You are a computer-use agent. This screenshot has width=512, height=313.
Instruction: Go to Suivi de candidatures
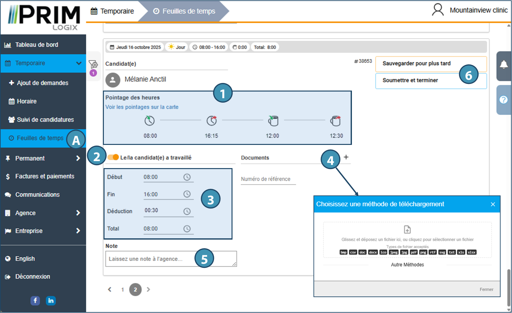pyautogui.click(x=45, y=120)
